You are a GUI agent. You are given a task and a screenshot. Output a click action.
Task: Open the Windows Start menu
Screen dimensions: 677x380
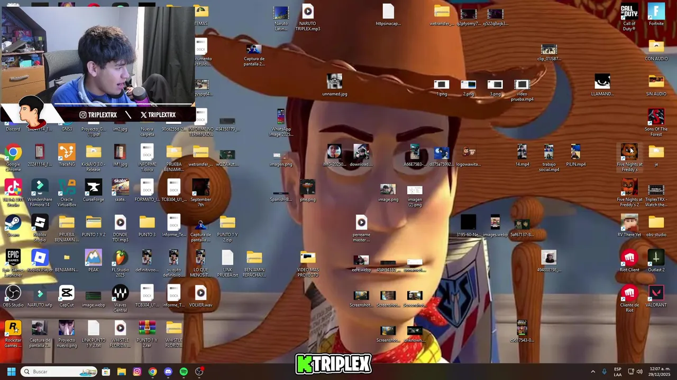[11, 372]
